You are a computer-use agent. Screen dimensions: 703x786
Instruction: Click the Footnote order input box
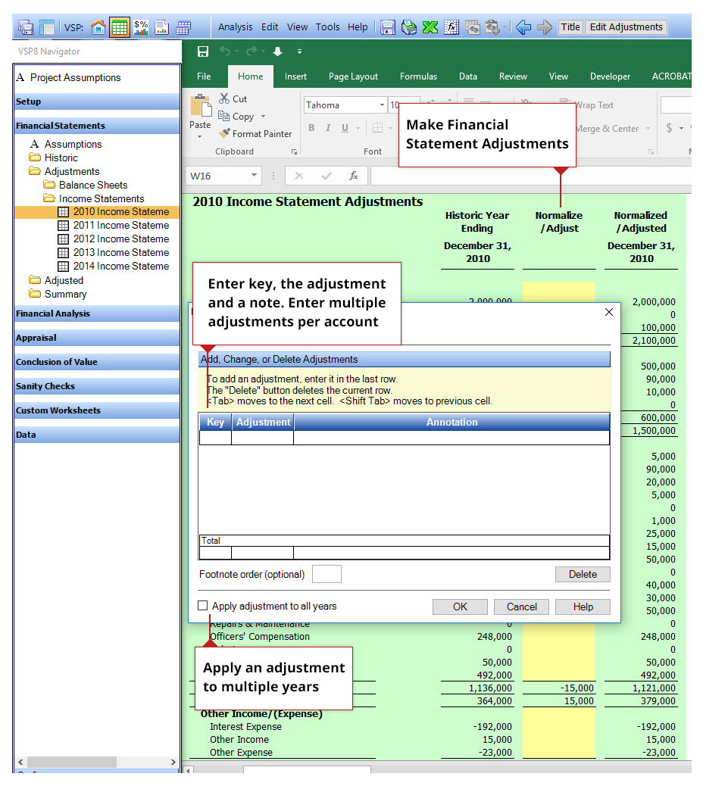[x=327, y=574]
